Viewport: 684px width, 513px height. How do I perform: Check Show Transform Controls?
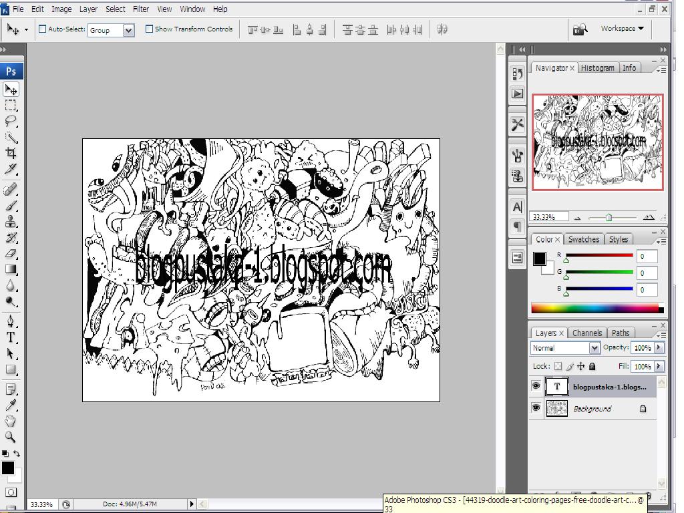coord(148,29)
